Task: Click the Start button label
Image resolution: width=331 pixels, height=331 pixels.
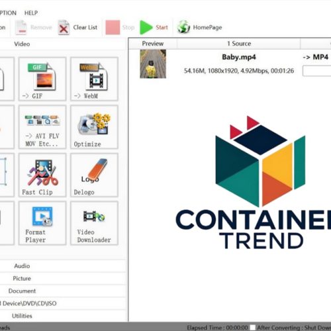Action: click(162, 27)
